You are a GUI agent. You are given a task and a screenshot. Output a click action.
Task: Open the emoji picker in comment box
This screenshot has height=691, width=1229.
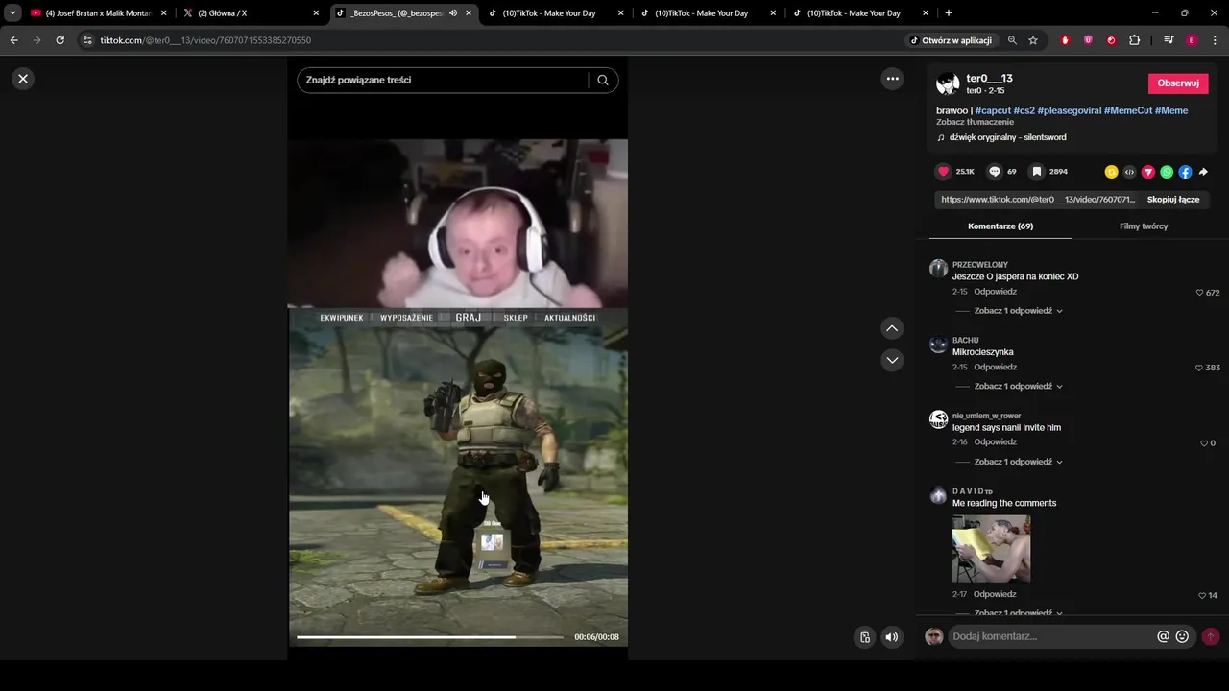click(x=1182, y=636)
